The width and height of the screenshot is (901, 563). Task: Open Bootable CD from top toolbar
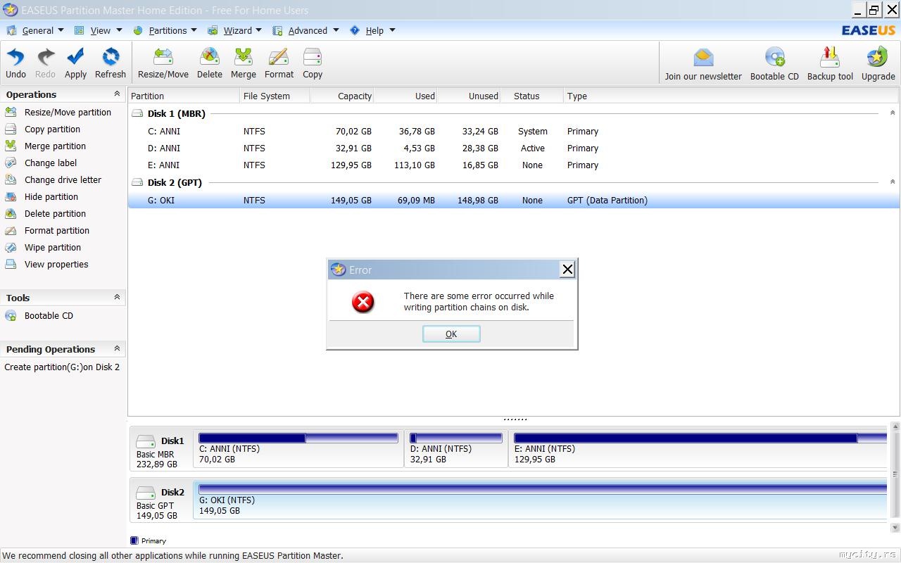[774, 65]
